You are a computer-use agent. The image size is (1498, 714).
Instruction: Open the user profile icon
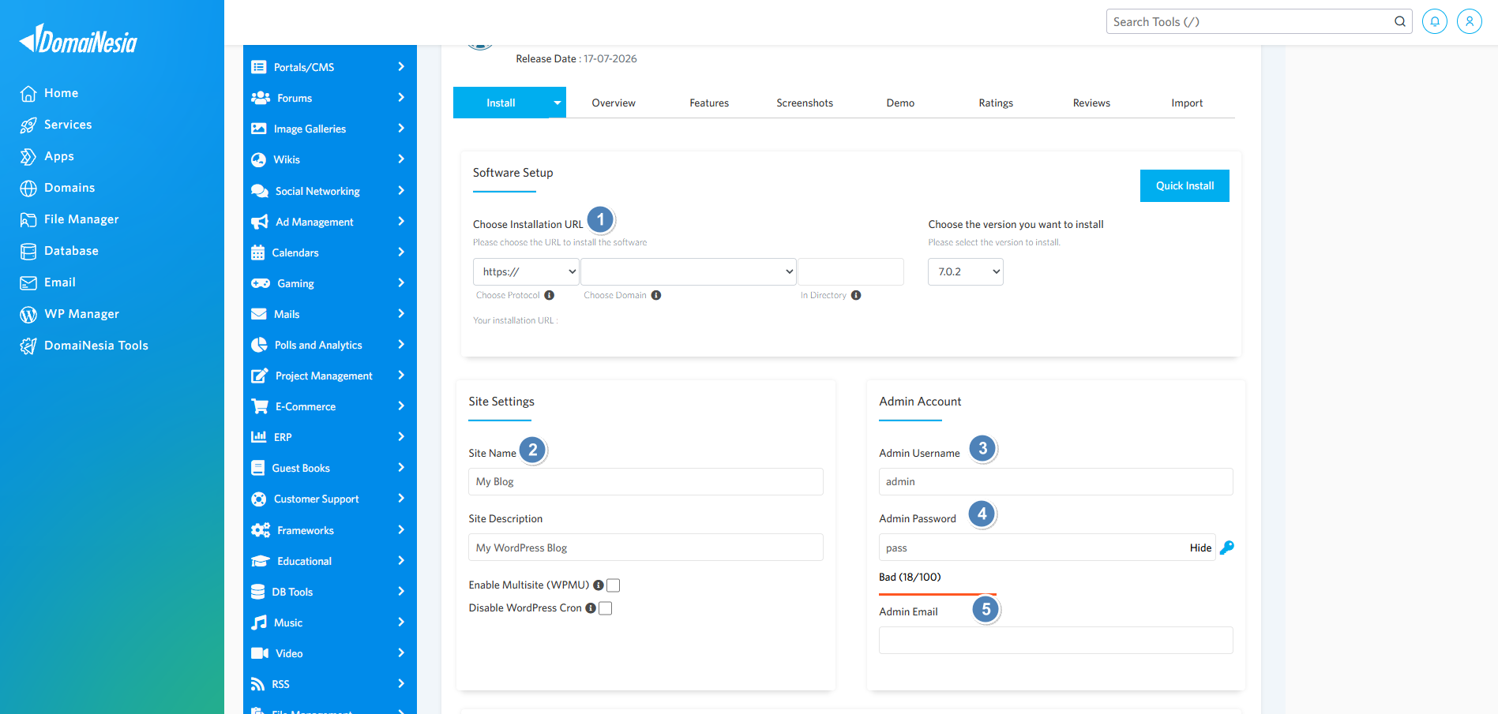pyautogui.click(x=1470, y=21)
